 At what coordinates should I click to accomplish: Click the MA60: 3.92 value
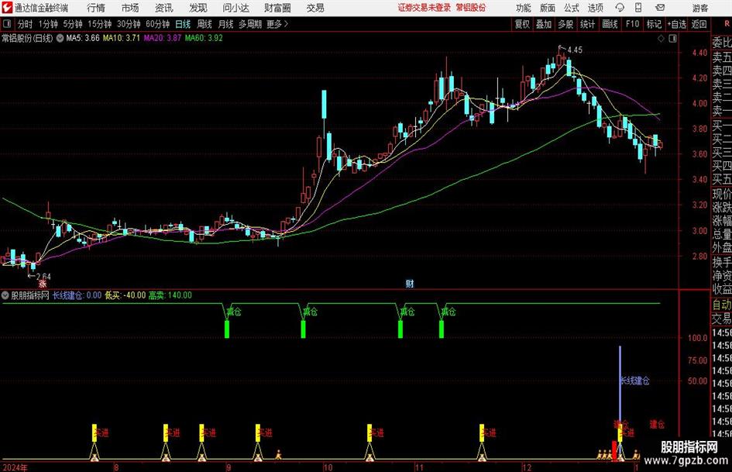(204, 38)
